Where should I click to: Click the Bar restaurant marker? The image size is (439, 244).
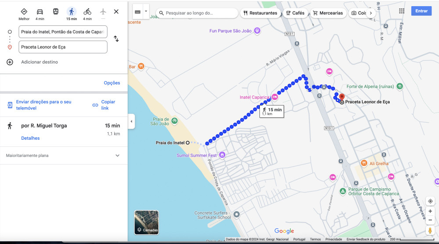click(x=141, y=66)
